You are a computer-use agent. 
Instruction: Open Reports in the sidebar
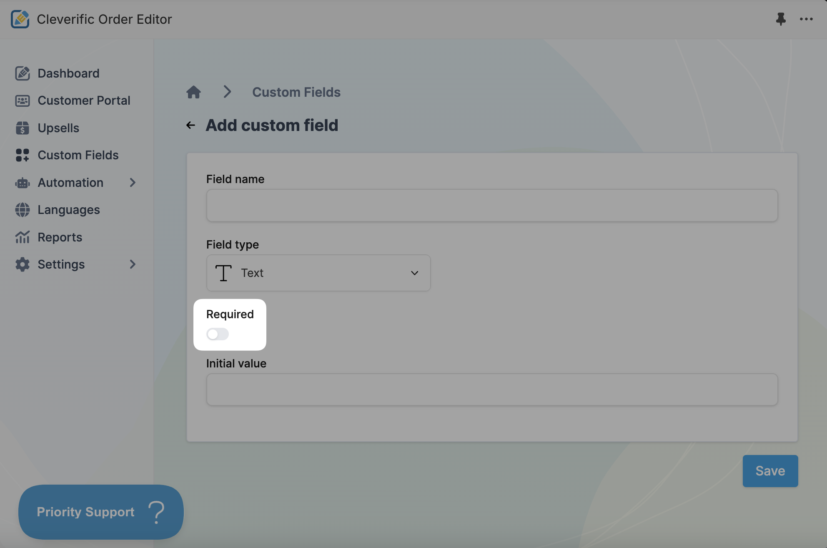(60, 237)
